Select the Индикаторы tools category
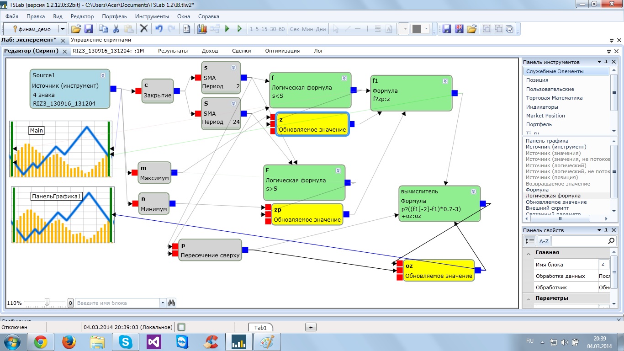624x351 pixels. pyautogui.click(x=542, y=106)
